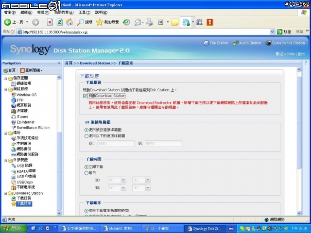311x233 pixels.
Task: Open File Station from header
Action: point(216,43)
